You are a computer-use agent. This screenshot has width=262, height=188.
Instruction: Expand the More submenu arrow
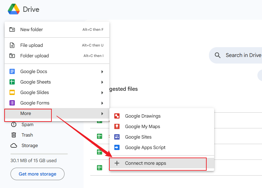click(102, 114)
